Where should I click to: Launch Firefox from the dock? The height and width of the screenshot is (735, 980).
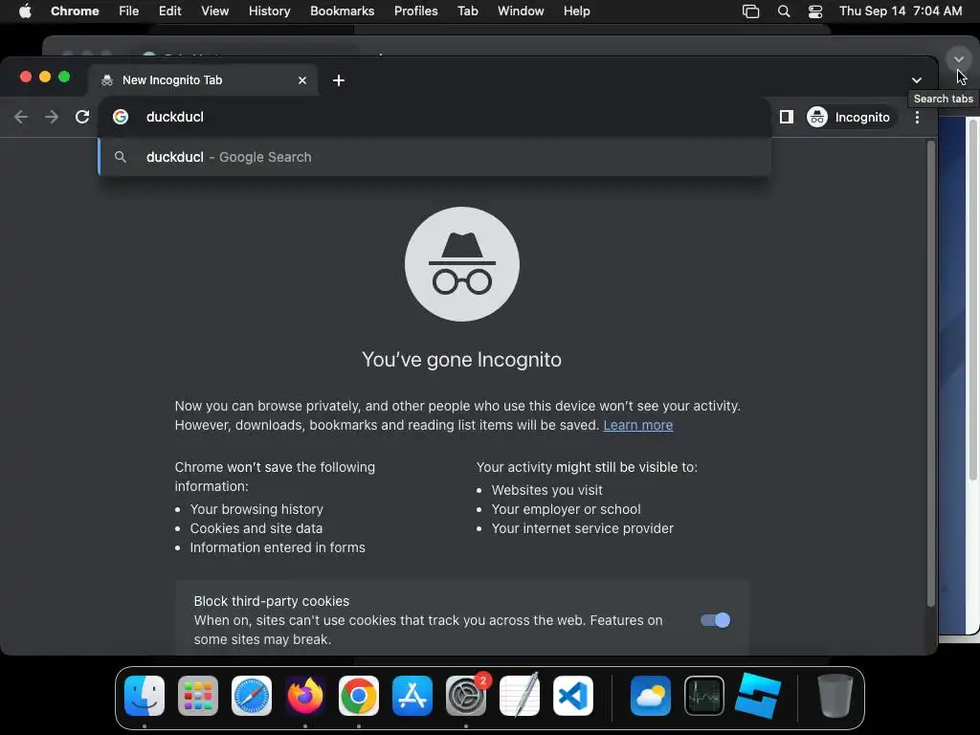[305, 696]
